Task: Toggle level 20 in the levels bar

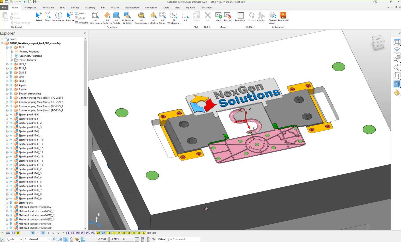Action: (x=98, y=233)
